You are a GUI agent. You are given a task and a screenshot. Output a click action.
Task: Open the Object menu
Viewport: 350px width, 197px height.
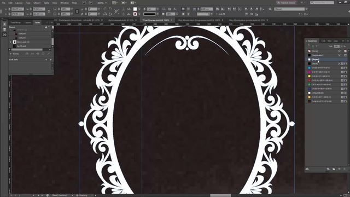(37, 3)
